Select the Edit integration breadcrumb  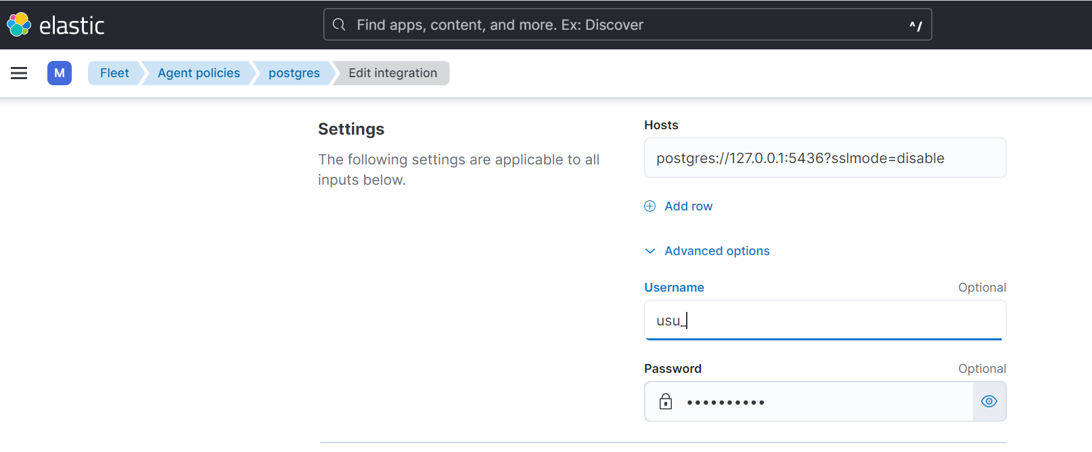coord(392,73)
